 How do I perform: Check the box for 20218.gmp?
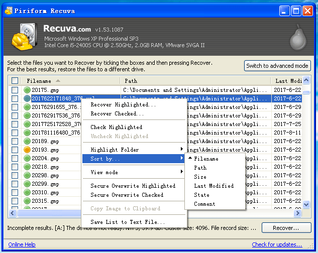click(15, 167)
